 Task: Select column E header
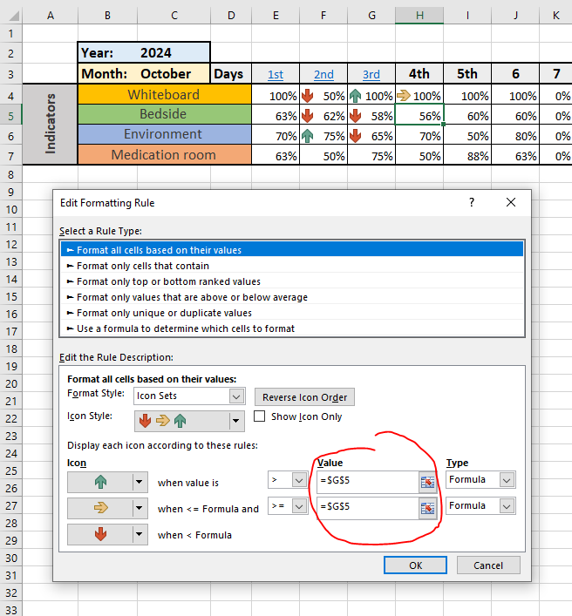(276, 16)
